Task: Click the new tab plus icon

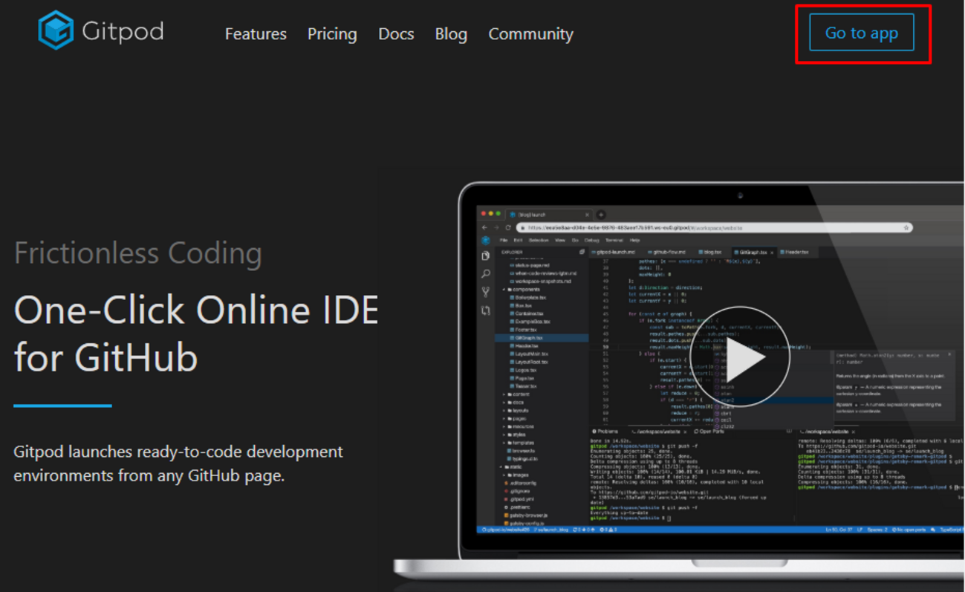Action: click(601, 215)
